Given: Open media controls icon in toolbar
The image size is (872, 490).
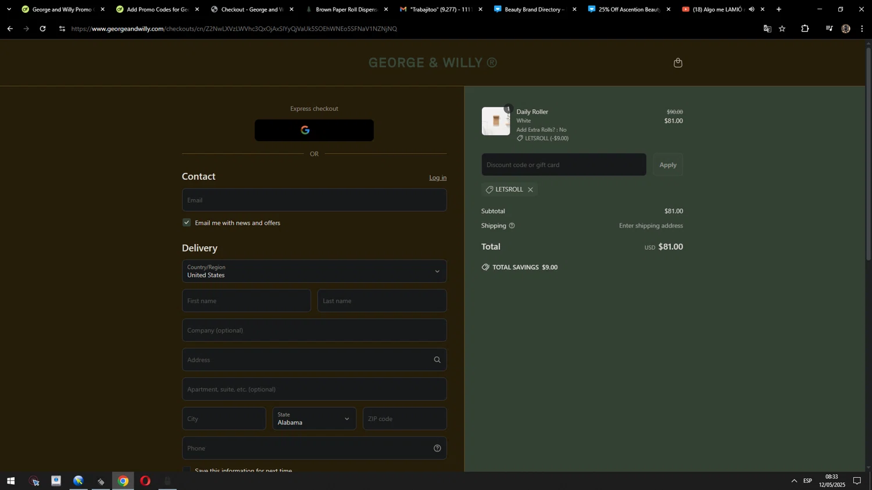Looking at the screenshot, I should tap(829, 28).
